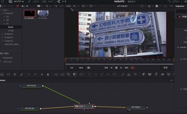Toggle the viewer grid overlay icon
The image size is (187, 114).
(x=157, y=6)
